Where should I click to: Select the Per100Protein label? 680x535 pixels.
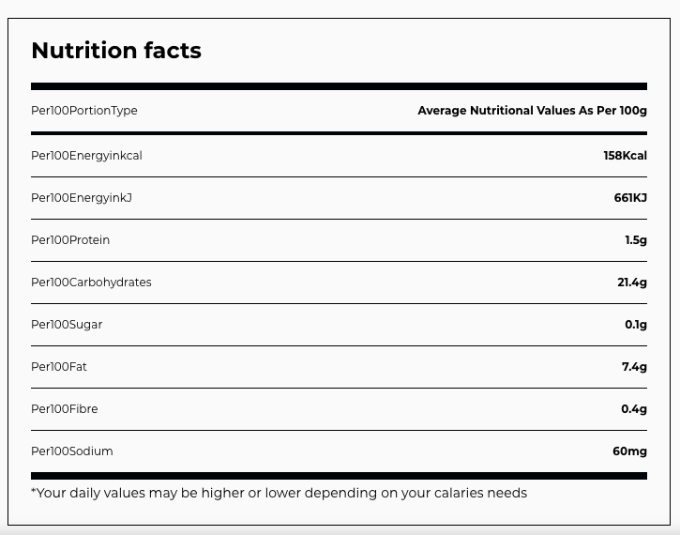click(70, 240)
